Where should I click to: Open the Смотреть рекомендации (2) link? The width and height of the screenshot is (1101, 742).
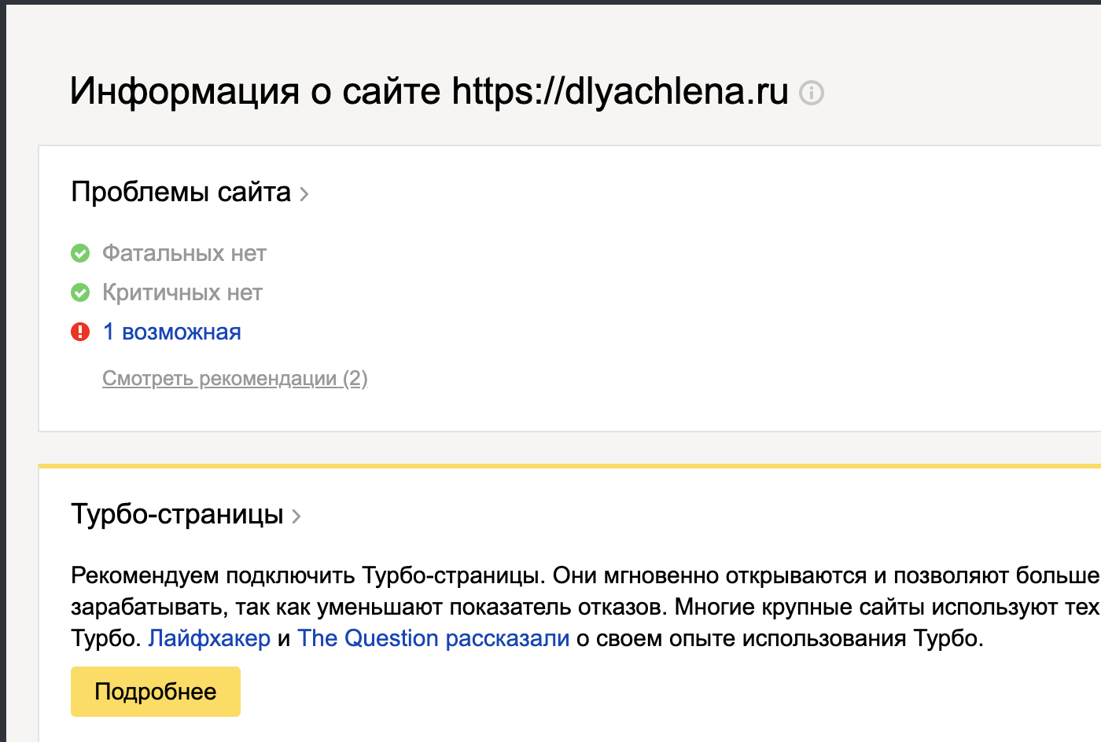pos(235,378)
